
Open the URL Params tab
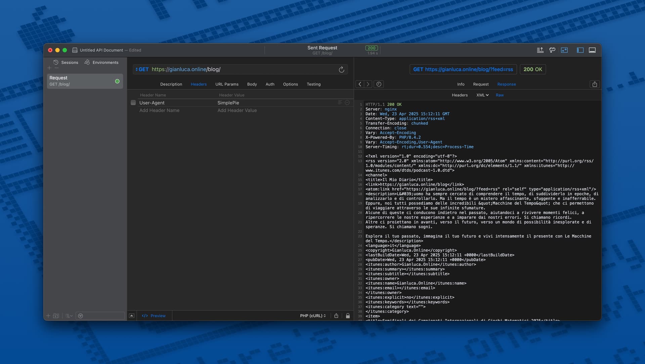[227, 84]
